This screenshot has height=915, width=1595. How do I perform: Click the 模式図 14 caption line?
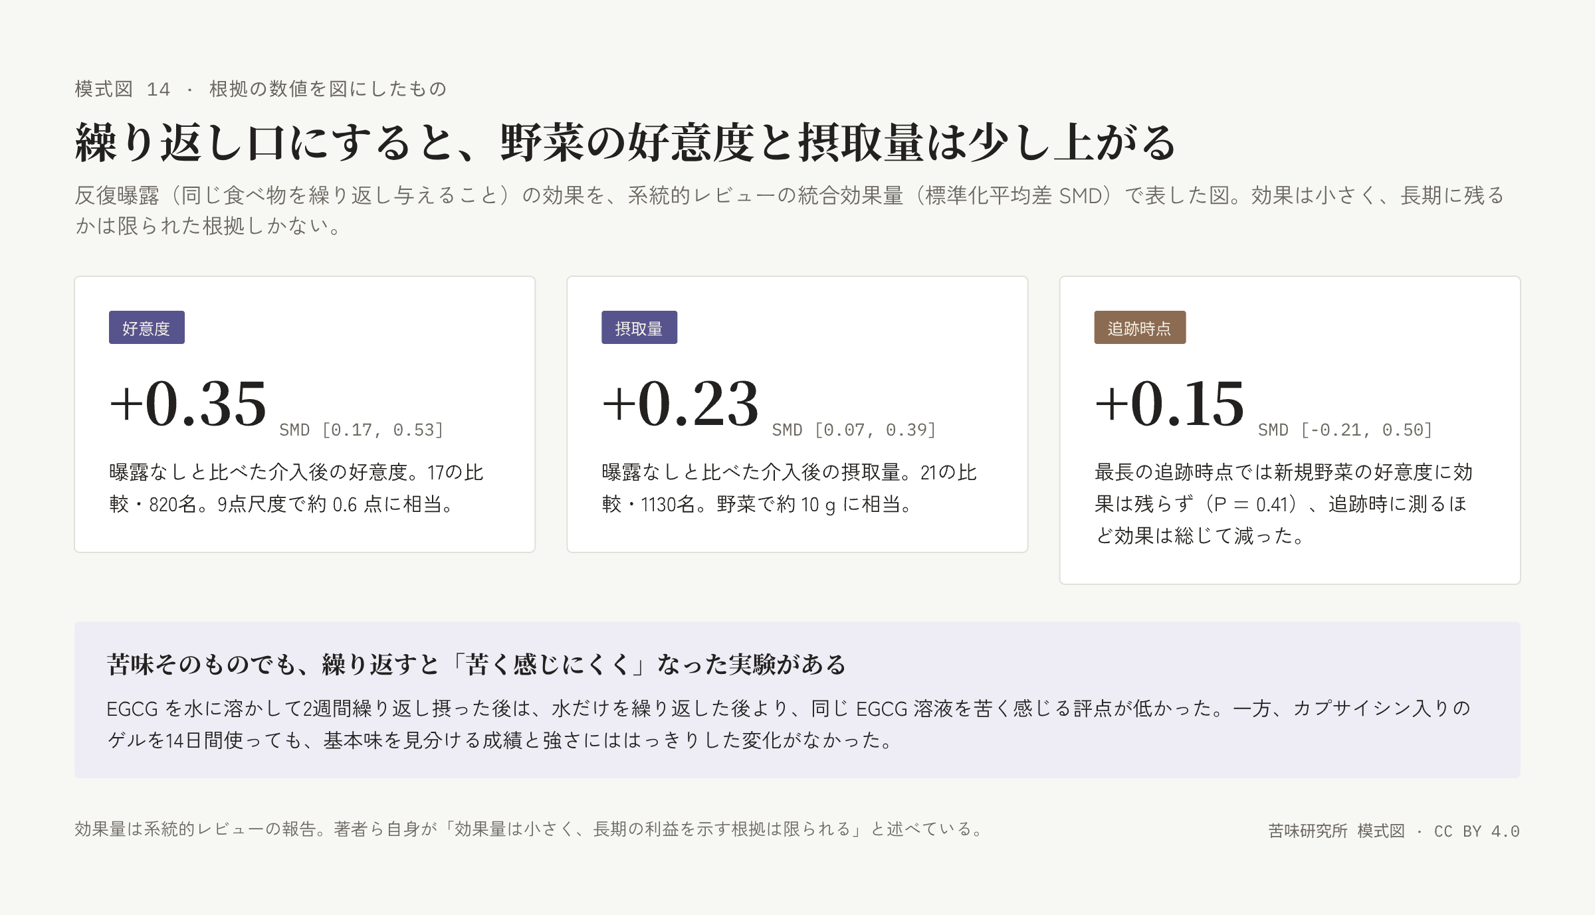pyautogui.click(x=261, y=89)
